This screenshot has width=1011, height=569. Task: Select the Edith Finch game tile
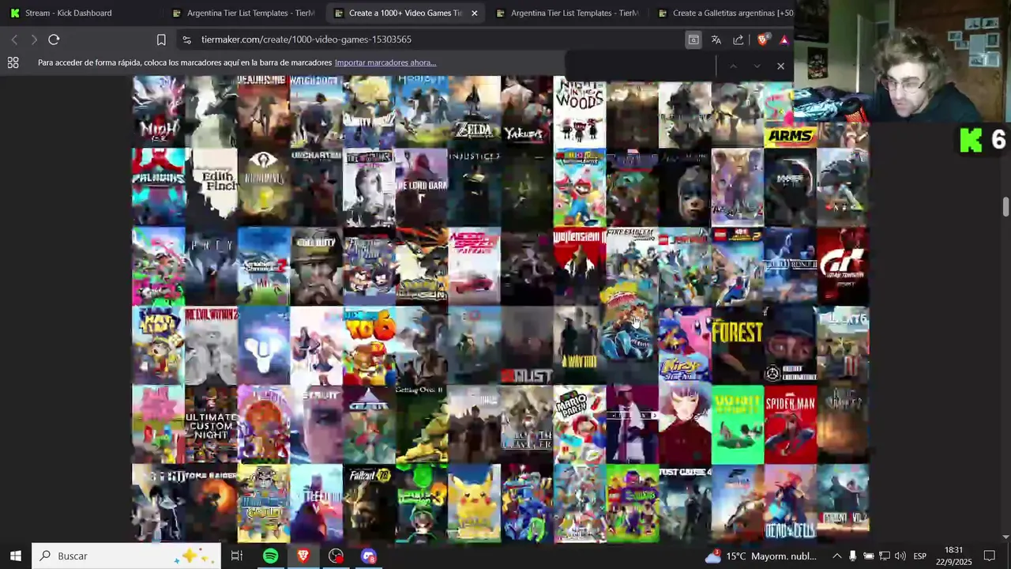pos(211,187)
